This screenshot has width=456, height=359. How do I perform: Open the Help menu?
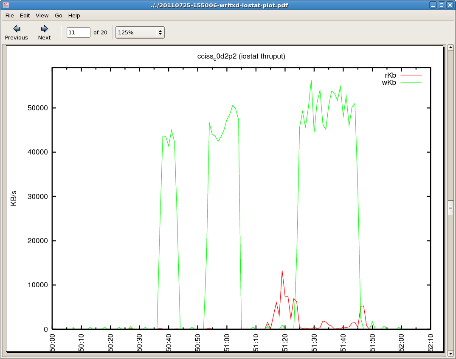click(74, 16)
